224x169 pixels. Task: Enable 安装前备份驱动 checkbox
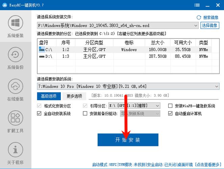85,114
